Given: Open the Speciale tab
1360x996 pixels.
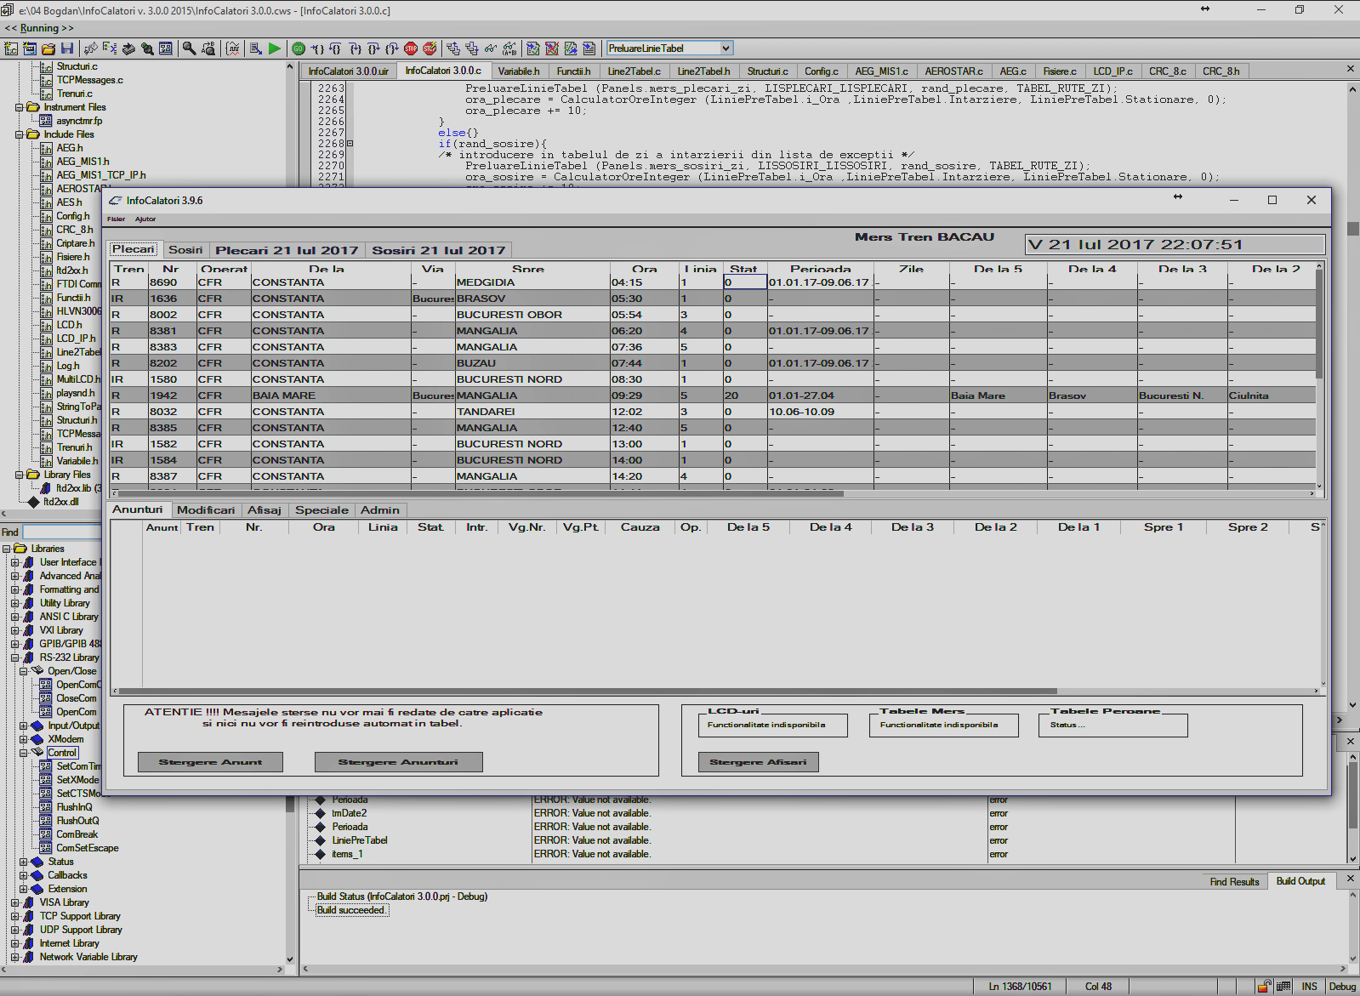Looking at the screenshot, I should (322, 509).
